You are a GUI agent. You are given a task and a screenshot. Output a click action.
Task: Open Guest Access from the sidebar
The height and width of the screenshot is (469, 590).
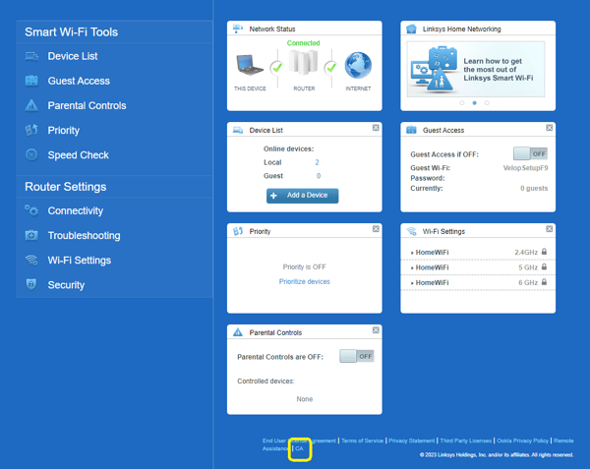pos(79,81)
